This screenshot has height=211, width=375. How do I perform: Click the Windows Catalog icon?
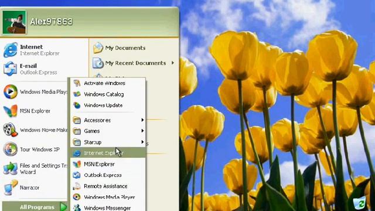[x=77, y=94]
